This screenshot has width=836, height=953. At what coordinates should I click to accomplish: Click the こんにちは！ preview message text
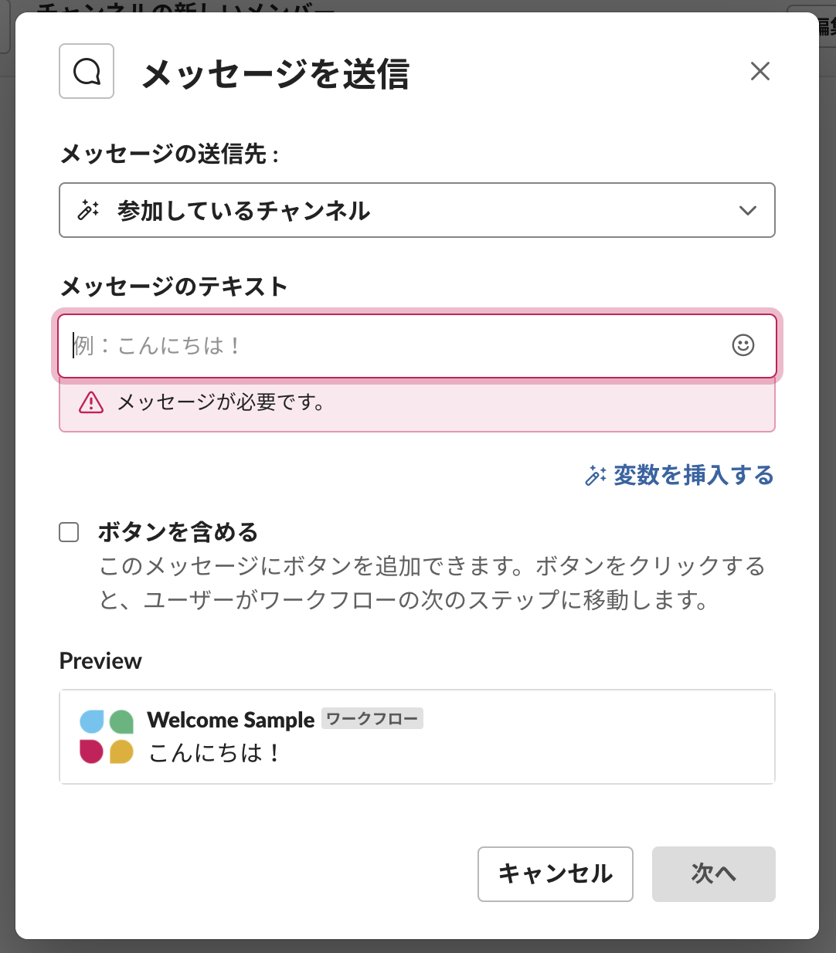(x=215, y=753)
